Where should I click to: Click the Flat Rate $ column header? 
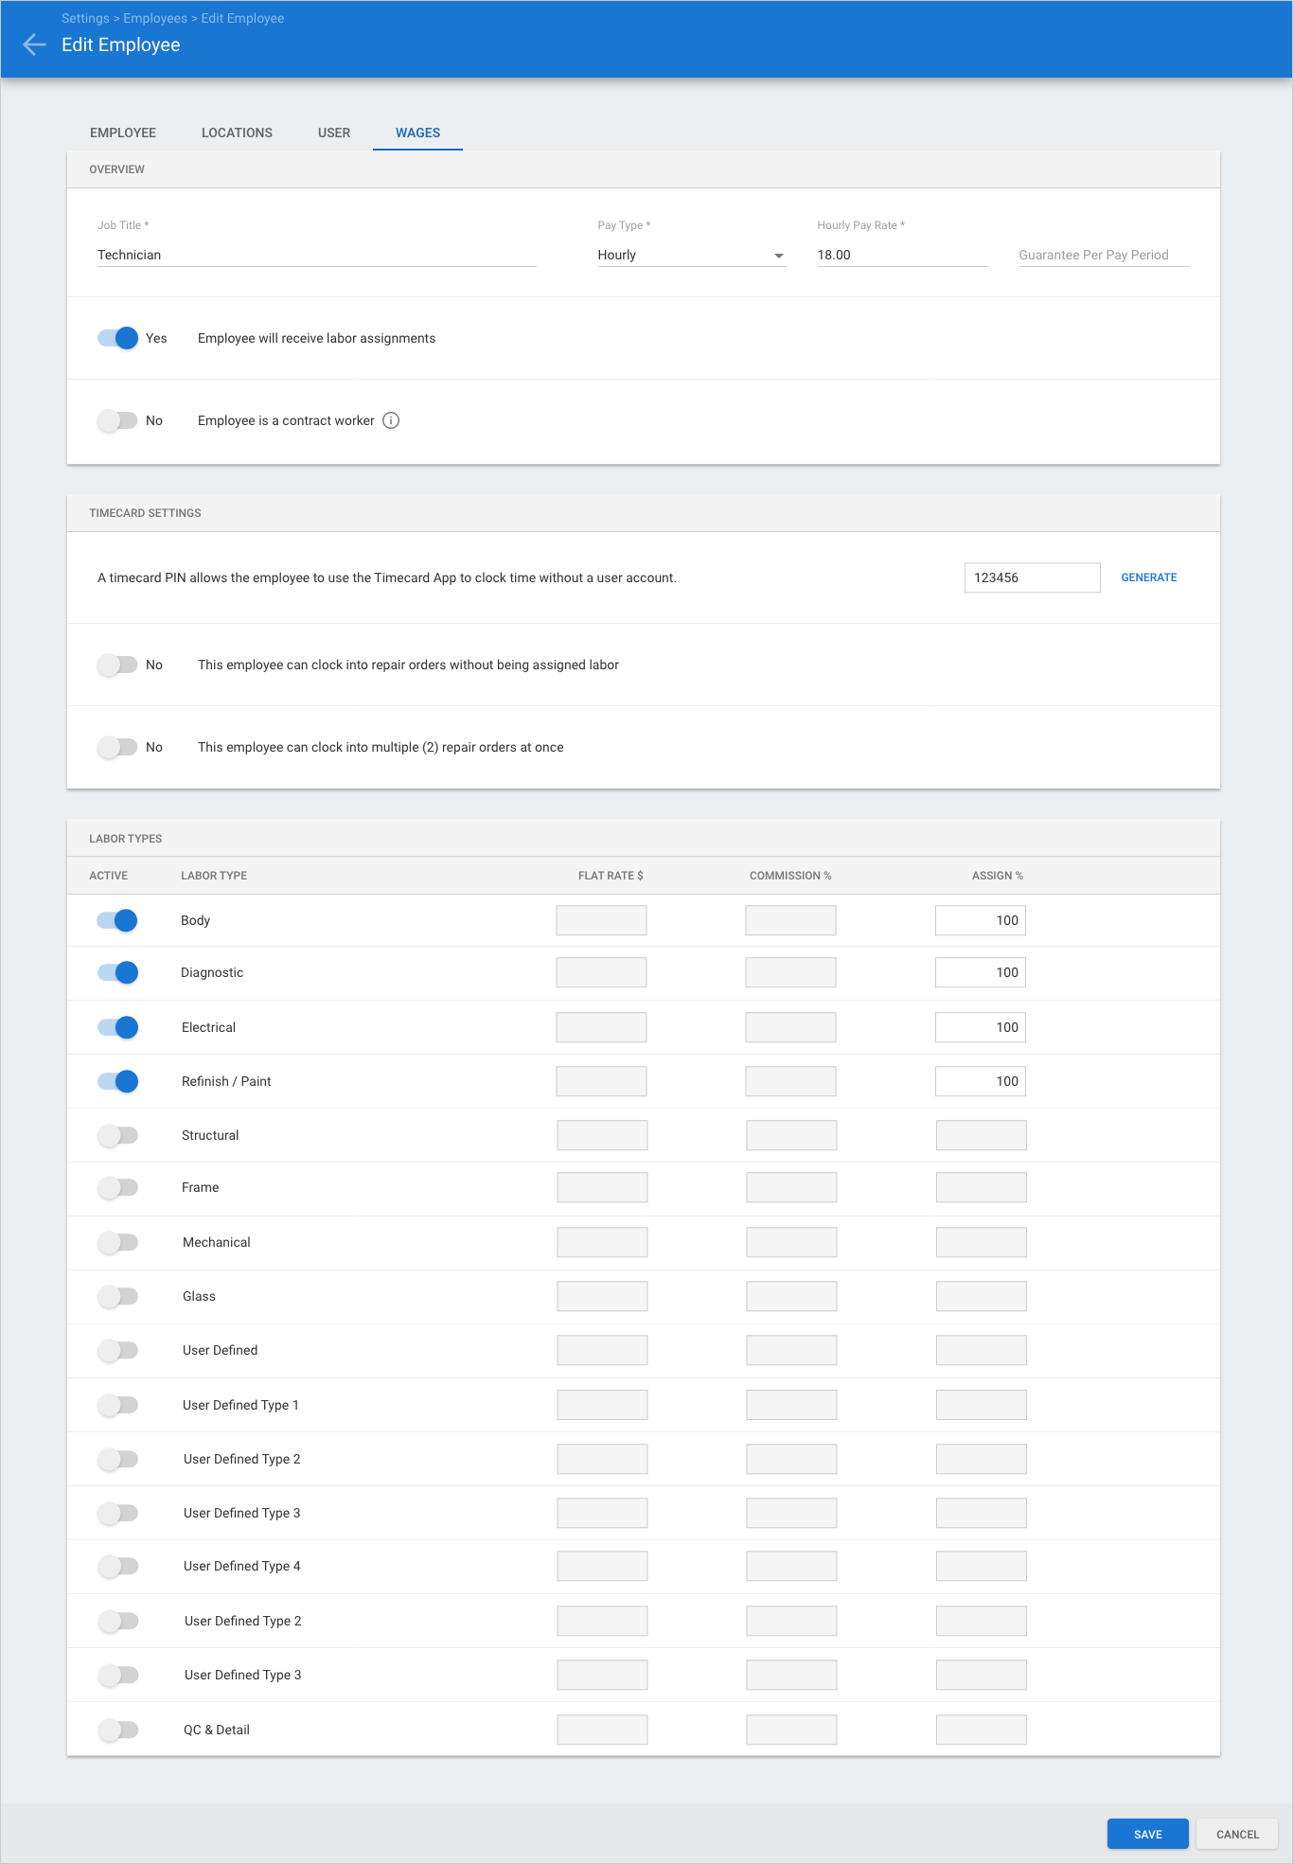tap(611, 876)
